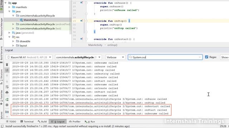
Task: Clear the System.out search filter
Action: [200, 57]
